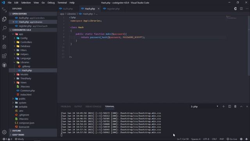
Task: Click the VS Code logo in title bar
Action: tap(3, 3)
